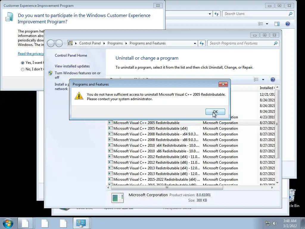Open view dropdown arrow in Users window
The width and height of the screenshot is (305, 229).
click(267, 24)
